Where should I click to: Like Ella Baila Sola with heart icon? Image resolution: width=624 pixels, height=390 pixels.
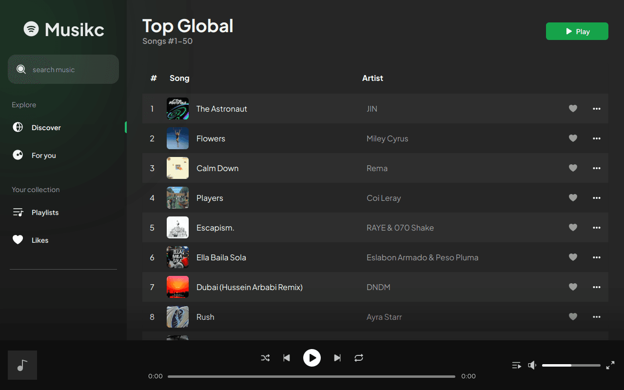(573, 257)
